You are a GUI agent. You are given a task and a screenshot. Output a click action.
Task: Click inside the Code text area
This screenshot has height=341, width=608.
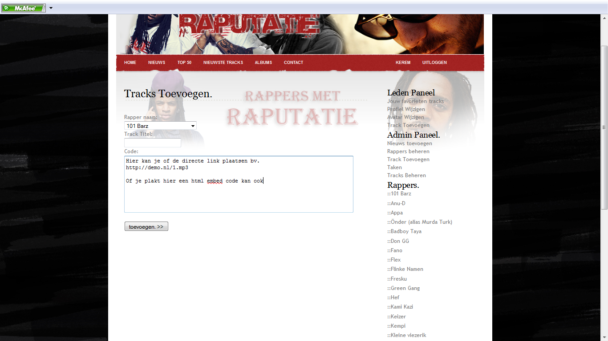pos(239,184)
